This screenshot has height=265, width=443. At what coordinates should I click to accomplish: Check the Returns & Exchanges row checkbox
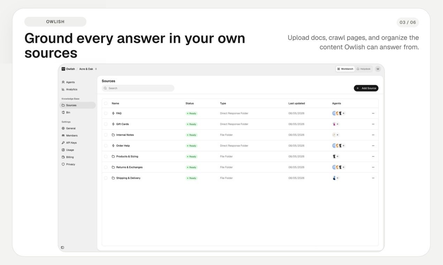click(106, 167)
